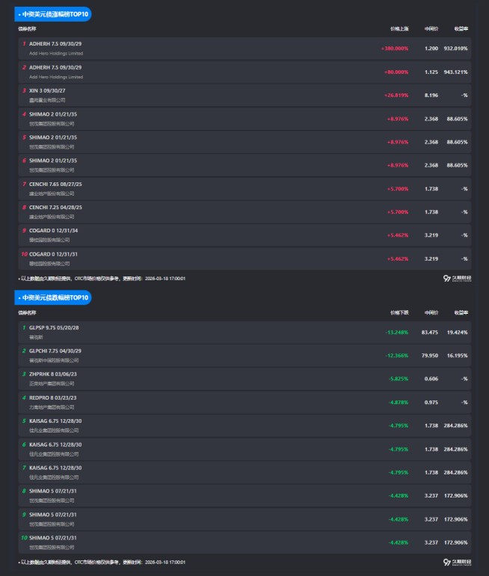Click the logo below the losers table
The width and height of the screenshot is (489, 576).
[457, 562]
